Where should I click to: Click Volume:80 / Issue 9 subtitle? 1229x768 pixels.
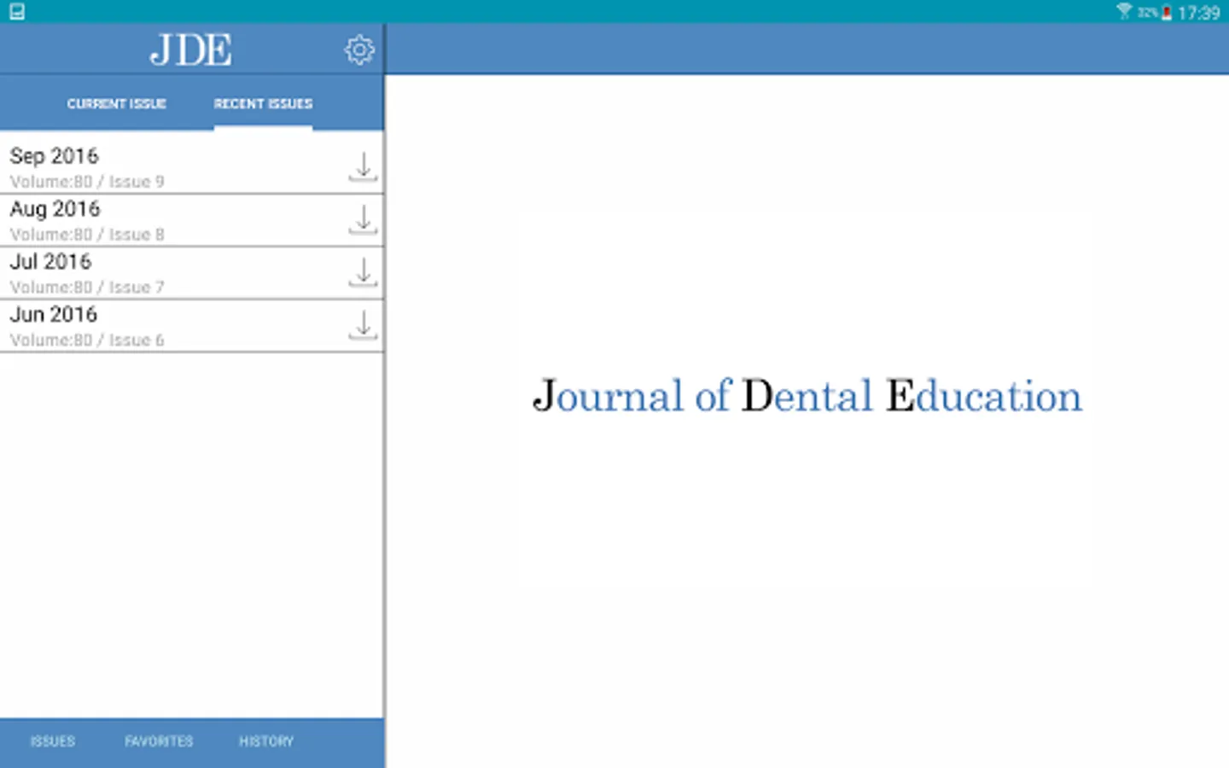pos(87,182)
